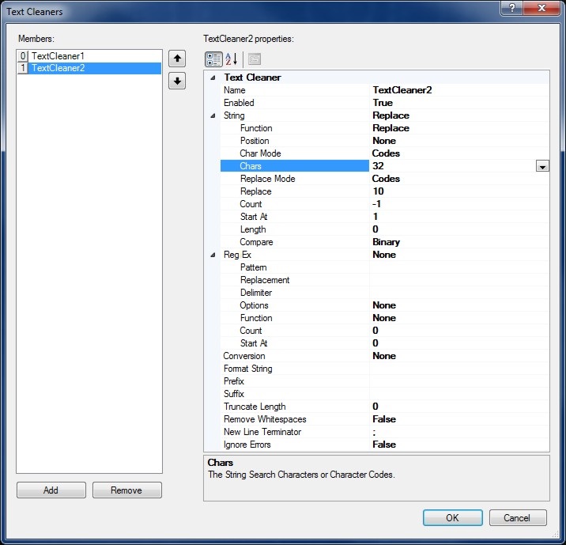Click the Alphabetical sort icon
This screenshot has width=566, height=545.
[232, 59]
